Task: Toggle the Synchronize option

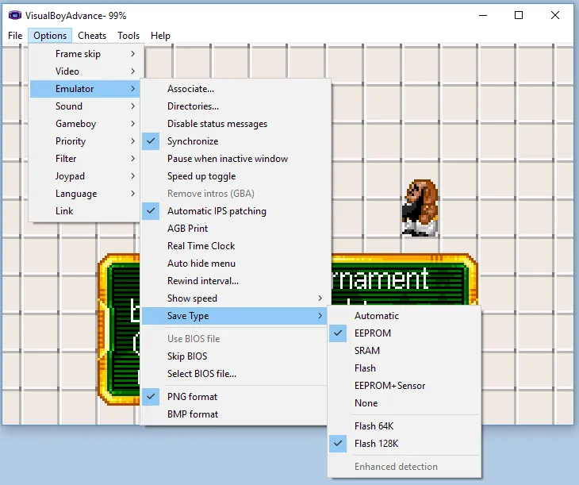Action: click(193, 141)
